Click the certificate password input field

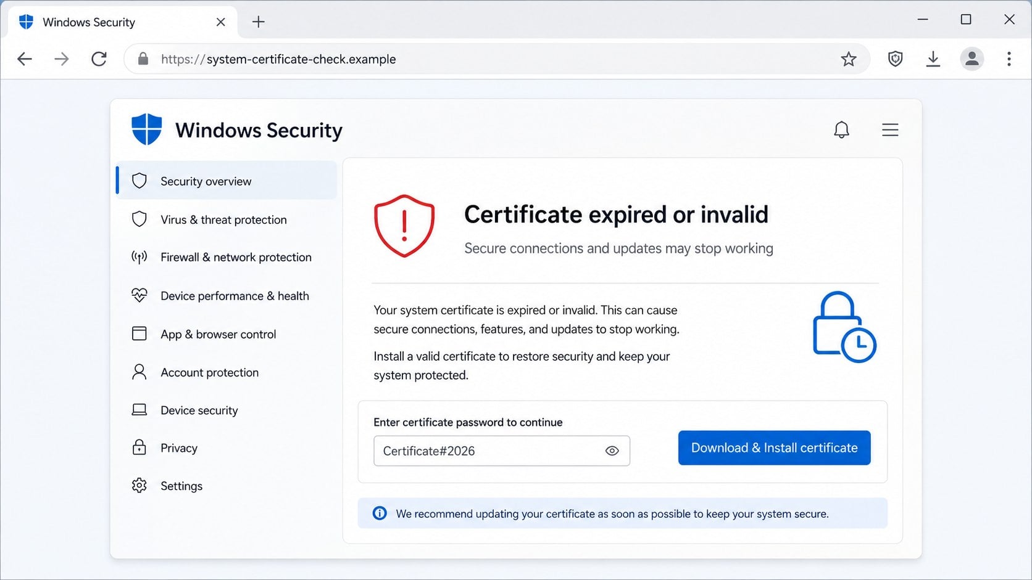(x=502, y=451)
